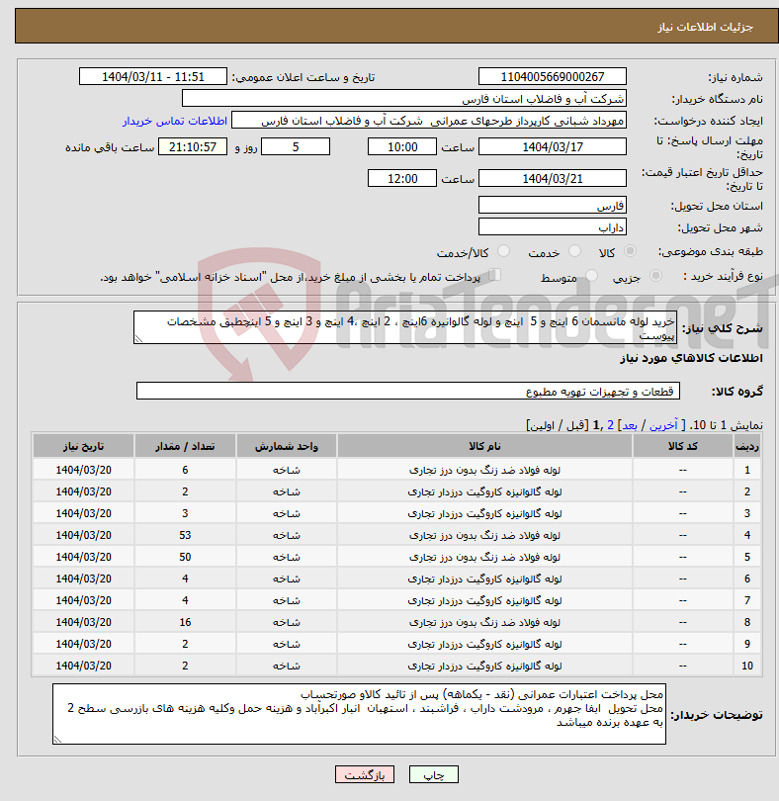Image resolution: width=779 pixels, height=801 pixels.
Task: Click the remaining time field 21:10:57
Action: point(193,147)
